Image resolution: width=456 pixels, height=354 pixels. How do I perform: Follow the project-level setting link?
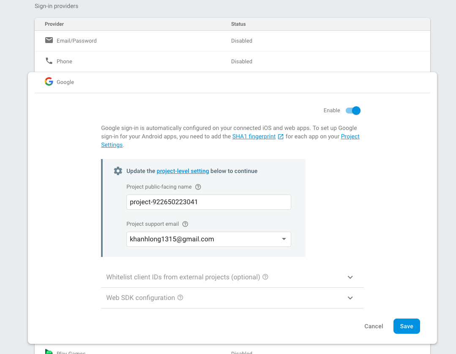coord(183,171)
